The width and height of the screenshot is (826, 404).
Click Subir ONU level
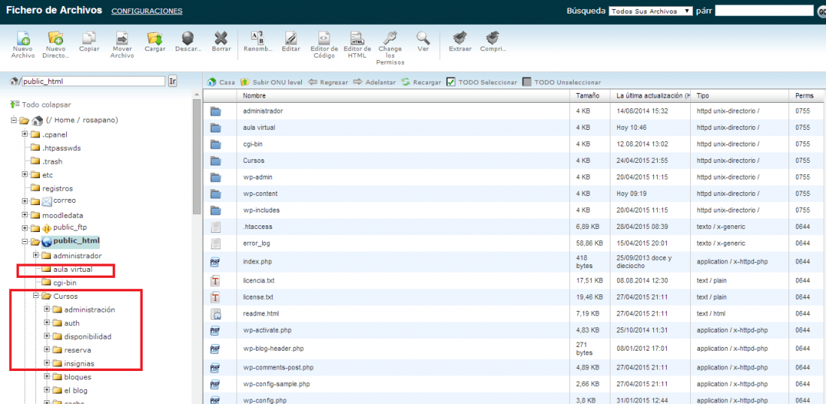[x=271, y=82]
